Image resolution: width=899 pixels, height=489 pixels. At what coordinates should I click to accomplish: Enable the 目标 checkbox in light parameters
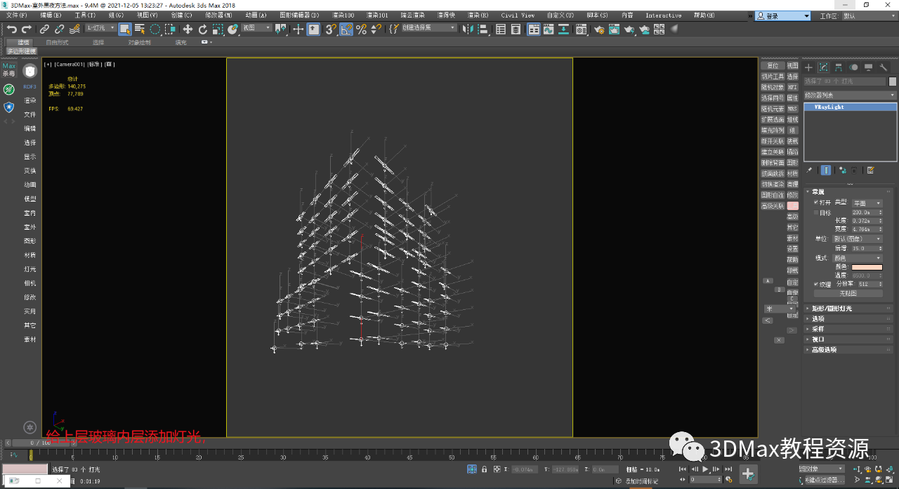(815, 212)
